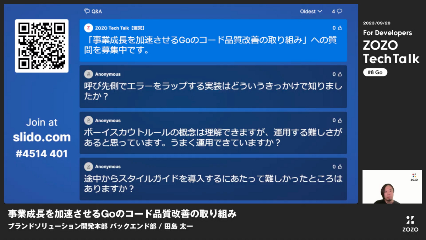Click the ZOZO Tech Talk red Z avatar
The width and height of the screenshot is (426, 240).
(x=88, y=28)
